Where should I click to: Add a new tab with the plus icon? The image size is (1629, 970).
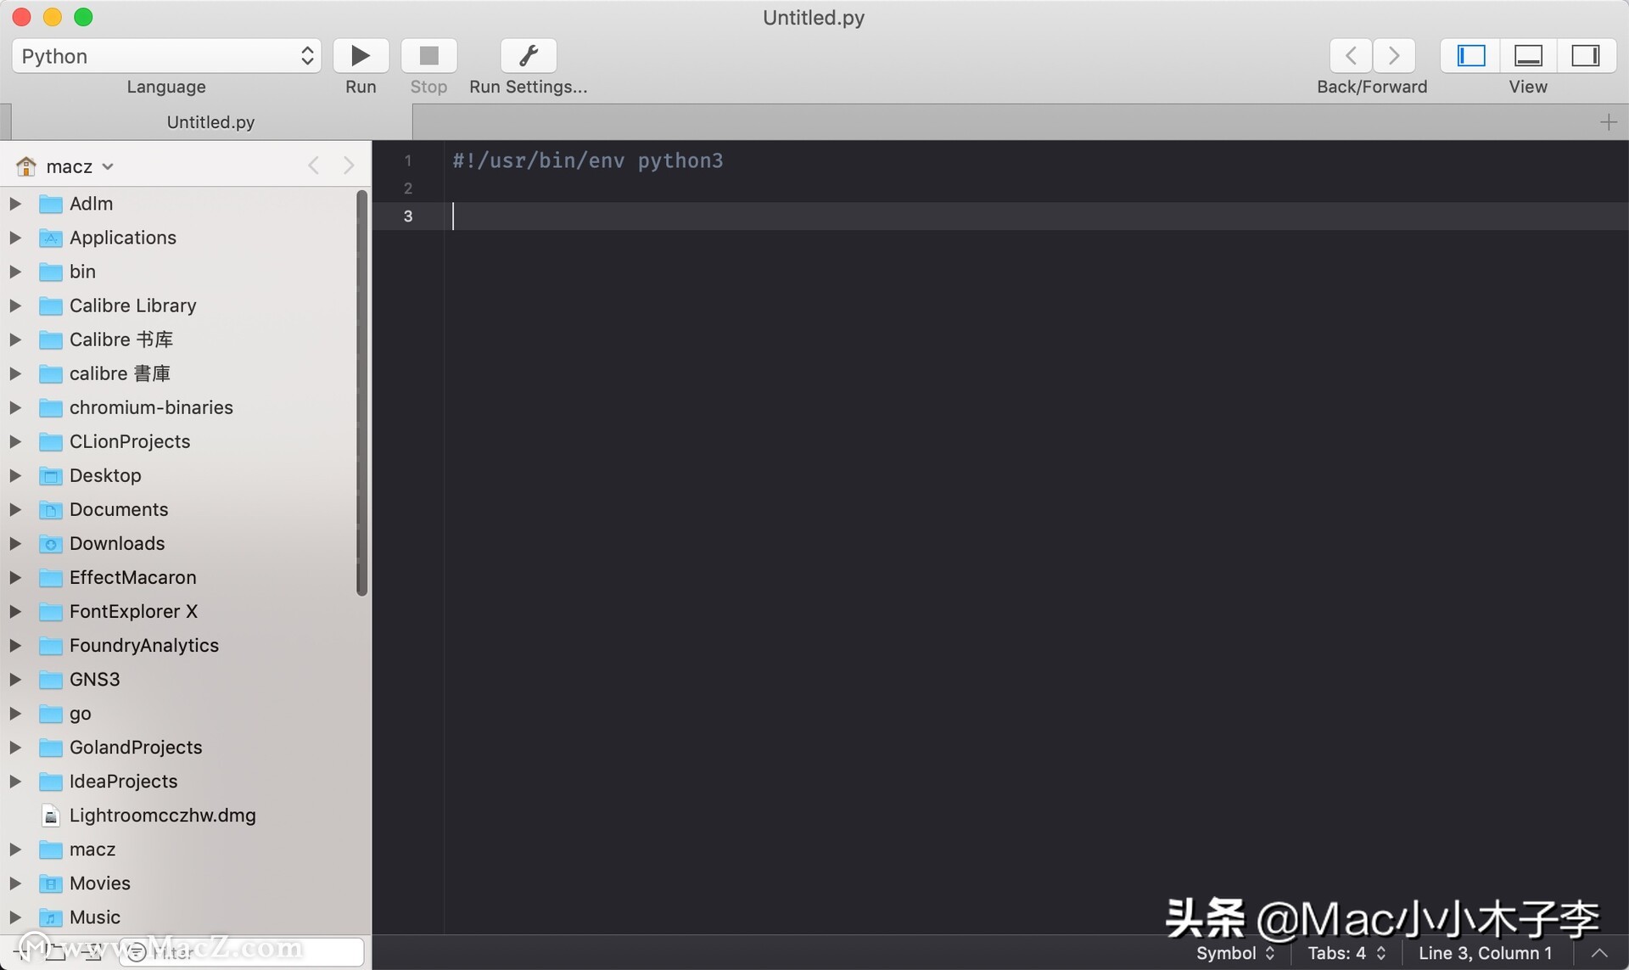1609,122
